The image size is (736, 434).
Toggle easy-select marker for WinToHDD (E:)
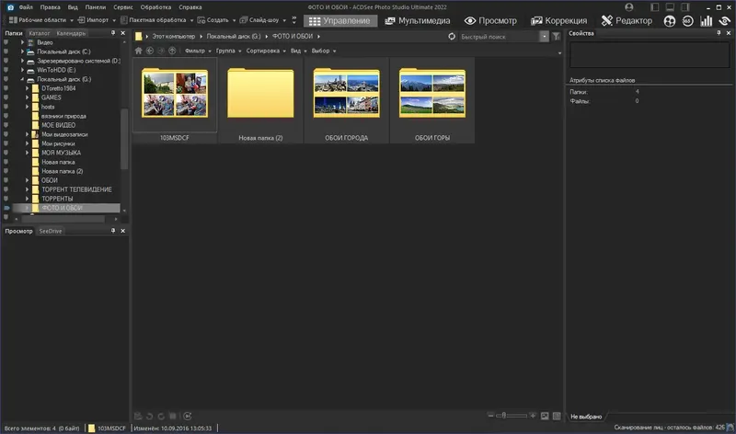click(x=6, y=70)
